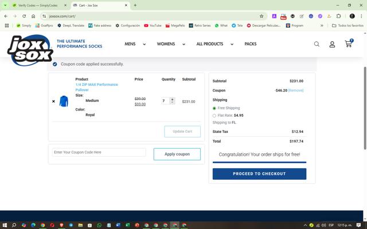The width and height of the screenshot is (367, 229).
Task: Open the volume control in system tray
Action: tap(323, 225)
